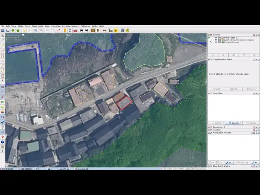Click the car preset icon
Screen dimensions: 260x195
pyautogui.click(x=81, y=30)
